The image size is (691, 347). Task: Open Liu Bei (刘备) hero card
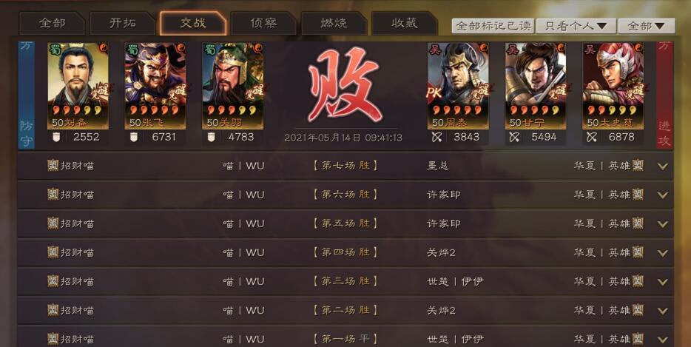click(x=78, y=86)
